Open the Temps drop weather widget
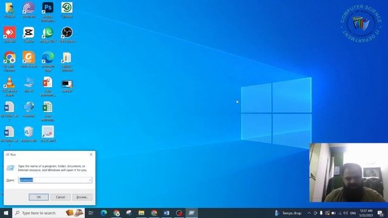This screenshot has width=388, height=218. (288, 213)
